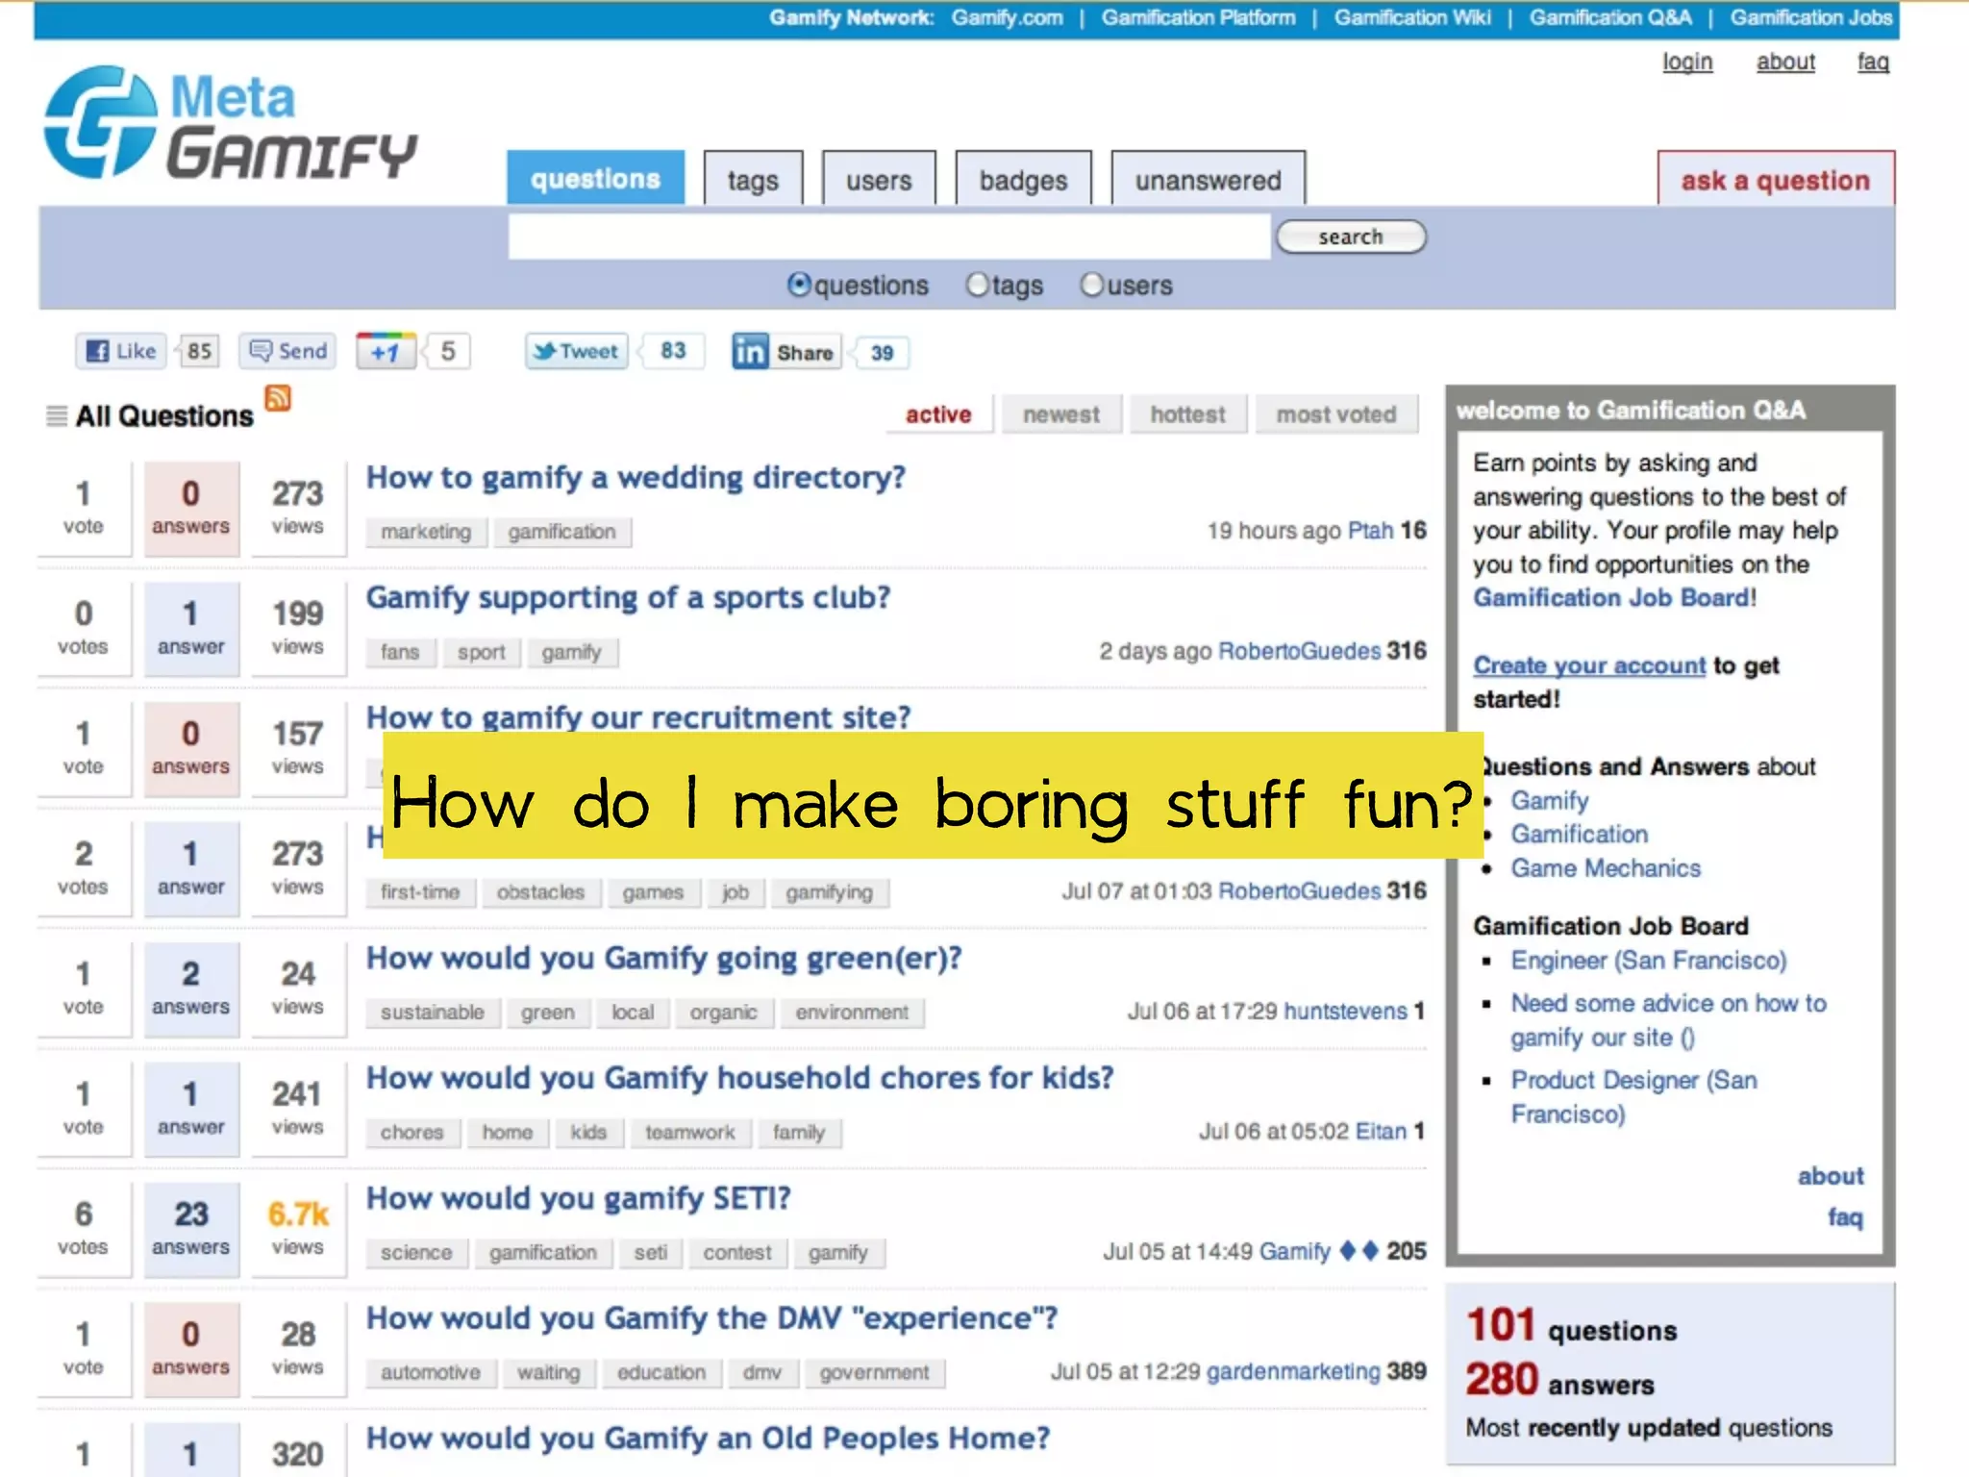Open the Game Mechanics topic link
The width and height of the screenshot is (1969, 1477).
pos(1606,868)
